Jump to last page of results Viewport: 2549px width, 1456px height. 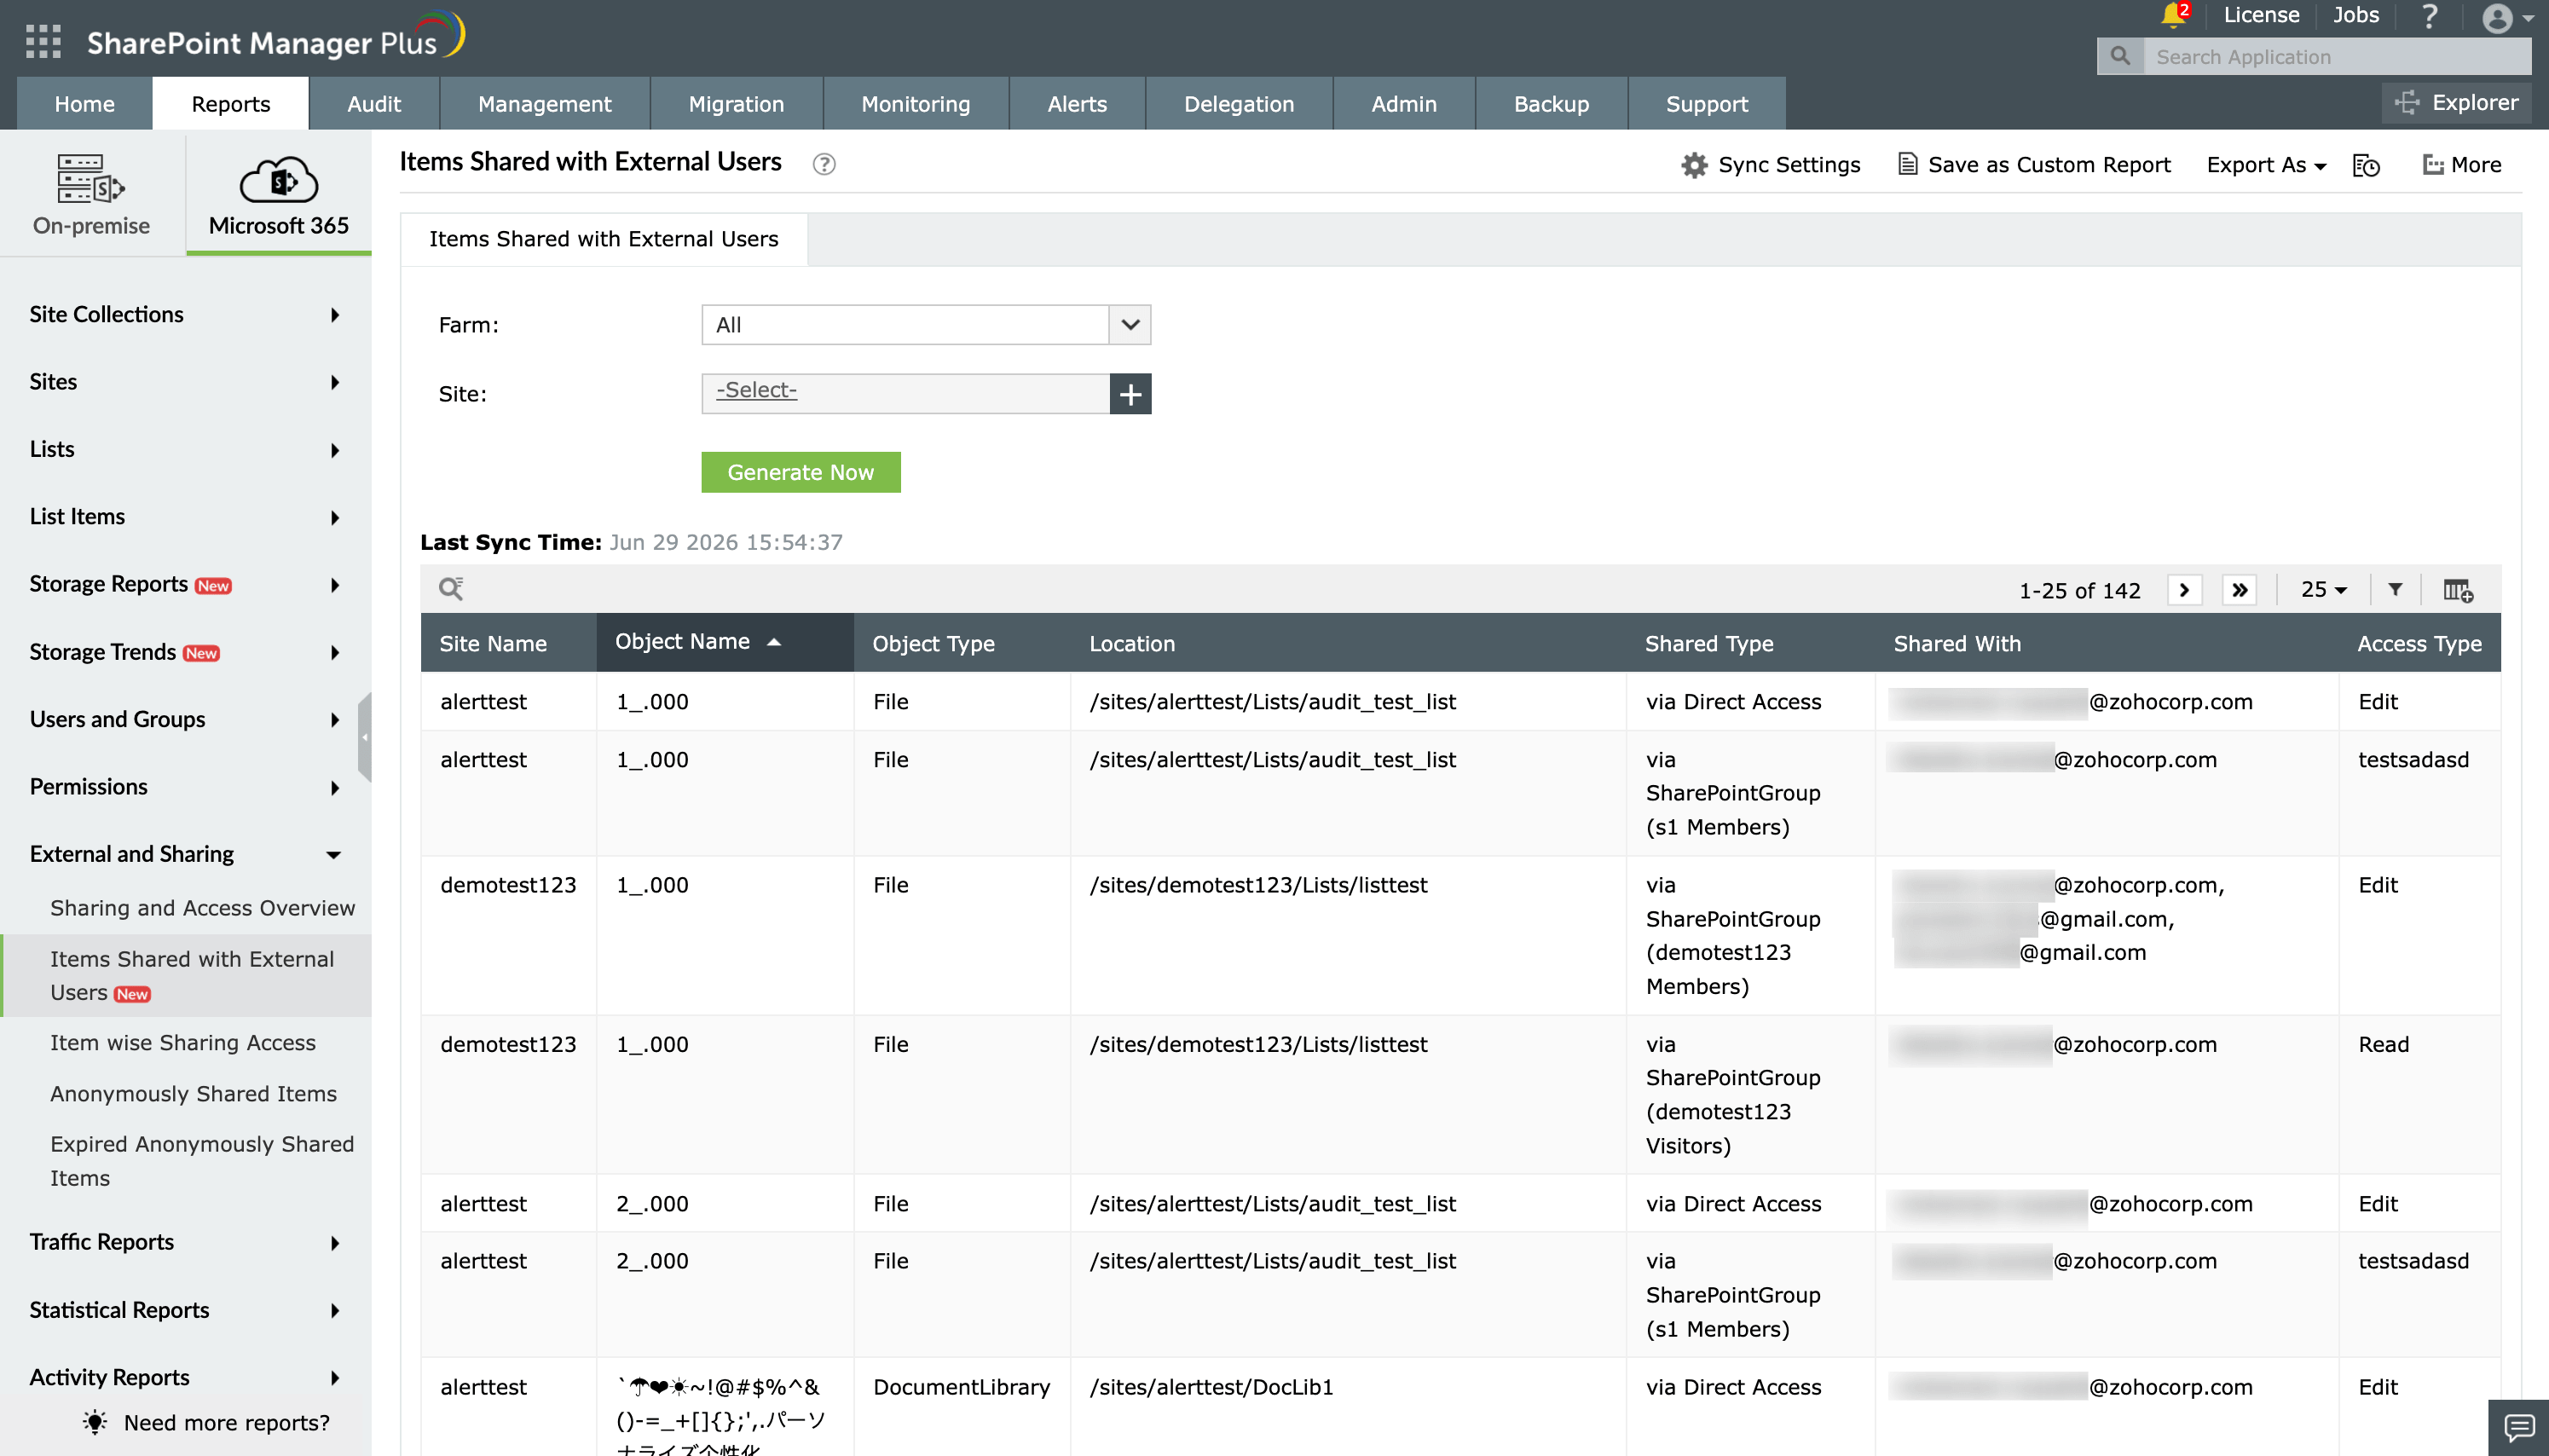(x=2239, y=590)
